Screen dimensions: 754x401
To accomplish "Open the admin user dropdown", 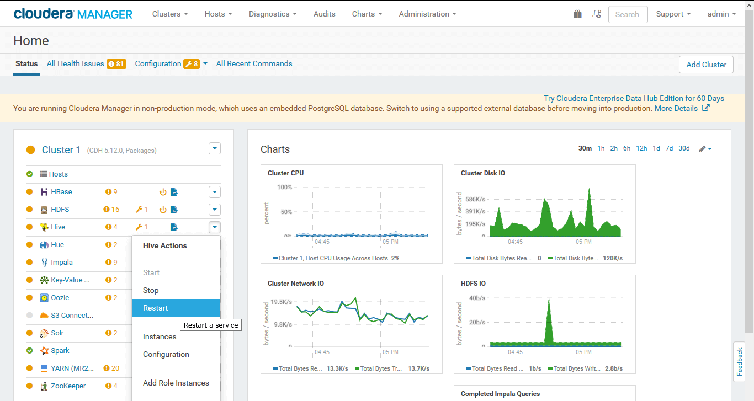I will pyautogui.click(x=721, y=14).
